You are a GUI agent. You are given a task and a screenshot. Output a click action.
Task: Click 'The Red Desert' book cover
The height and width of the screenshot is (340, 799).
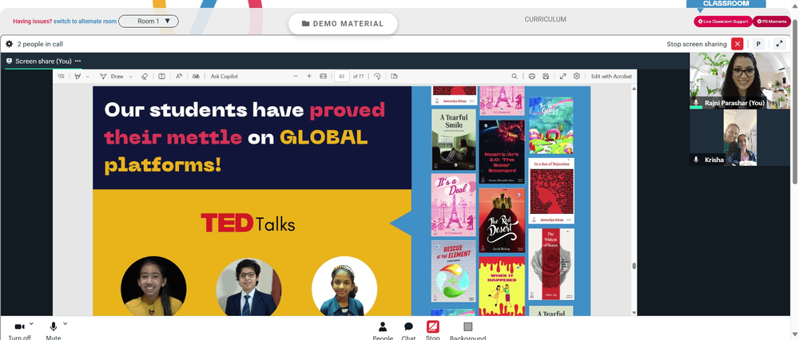pos(502,220)
